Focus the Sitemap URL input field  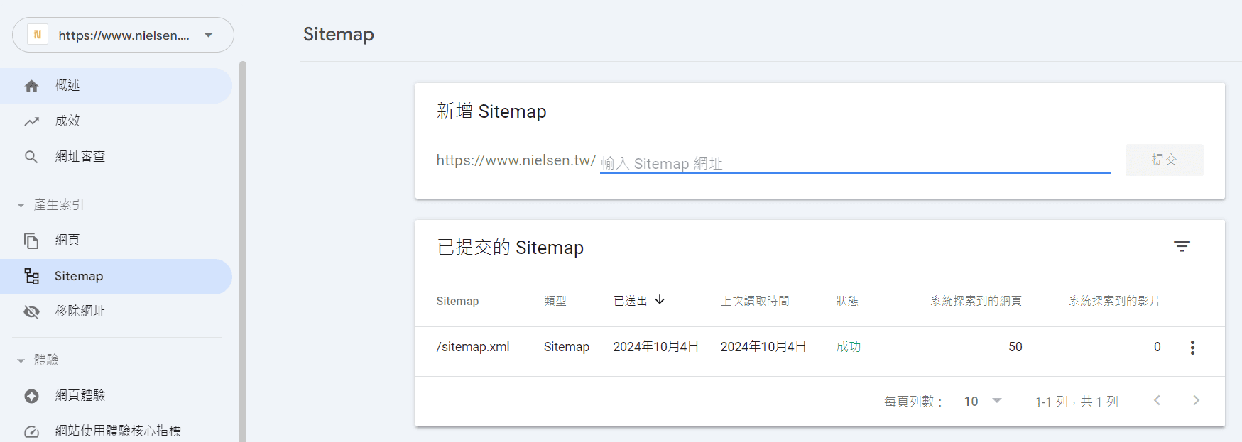[855, 162]
